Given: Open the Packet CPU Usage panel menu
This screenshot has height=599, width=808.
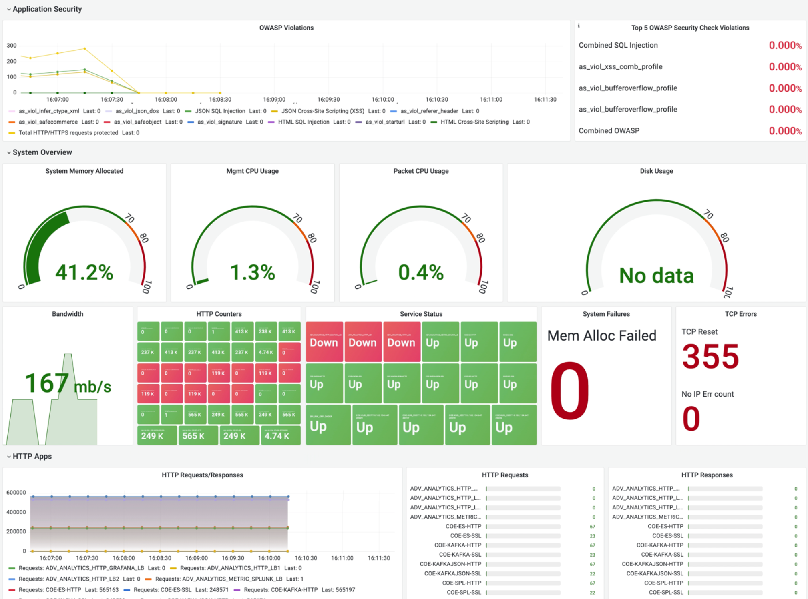Looking at the screenshot, I should coord(421,171).
